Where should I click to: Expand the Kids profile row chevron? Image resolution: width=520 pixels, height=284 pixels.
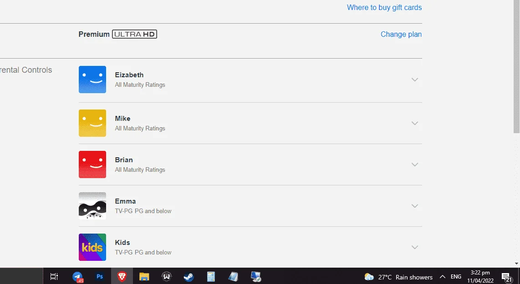(414, 247)
